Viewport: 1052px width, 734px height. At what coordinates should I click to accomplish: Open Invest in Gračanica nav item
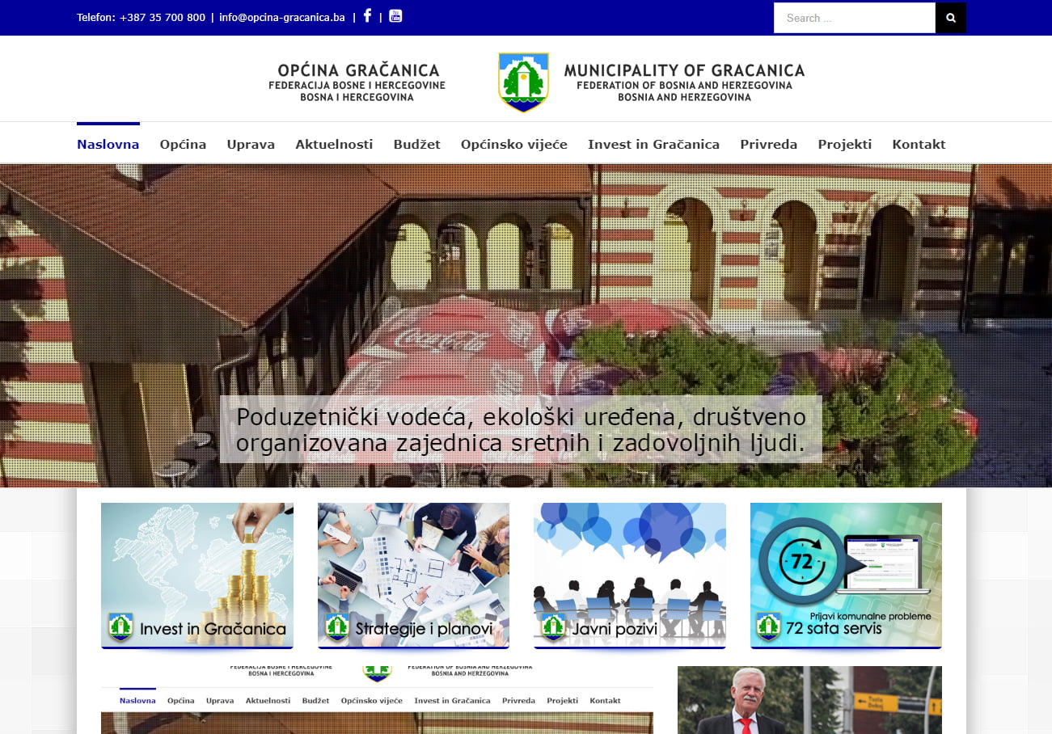[653, 145]
